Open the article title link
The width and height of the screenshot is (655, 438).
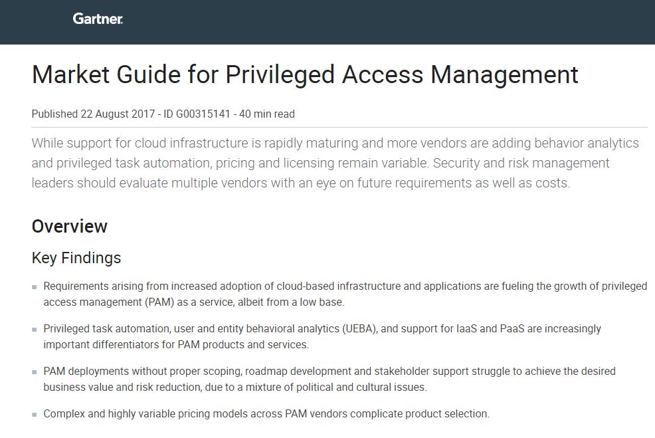pos(305,75)
